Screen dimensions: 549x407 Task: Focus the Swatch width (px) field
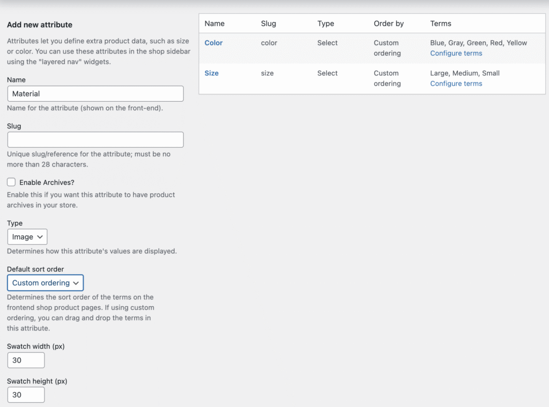pyautogui.click(x=26, y=360)
